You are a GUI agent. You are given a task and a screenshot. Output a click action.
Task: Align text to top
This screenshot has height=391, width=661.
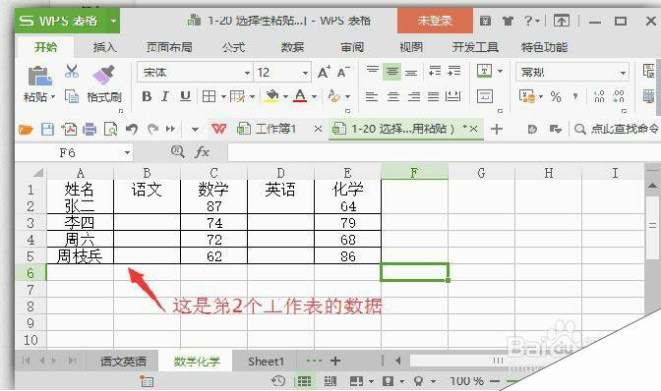(372, 71)
